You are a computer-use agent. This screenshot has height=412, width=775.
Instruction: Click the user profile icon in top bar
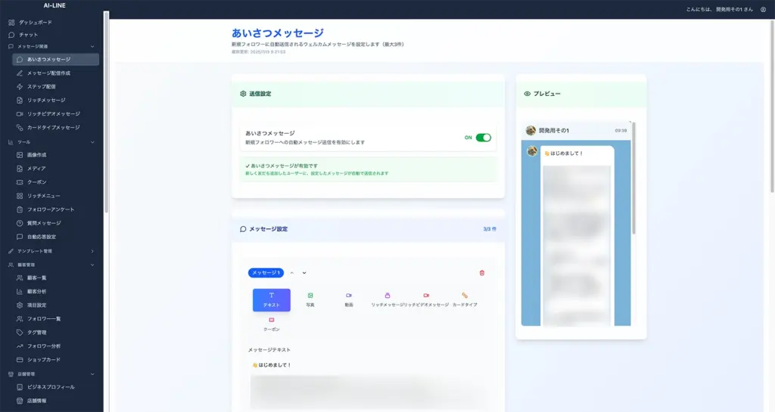click(x=763, y=9)
